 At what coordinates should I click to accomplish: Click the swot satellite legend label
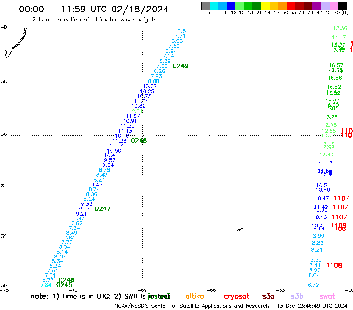tap(327, 297)
